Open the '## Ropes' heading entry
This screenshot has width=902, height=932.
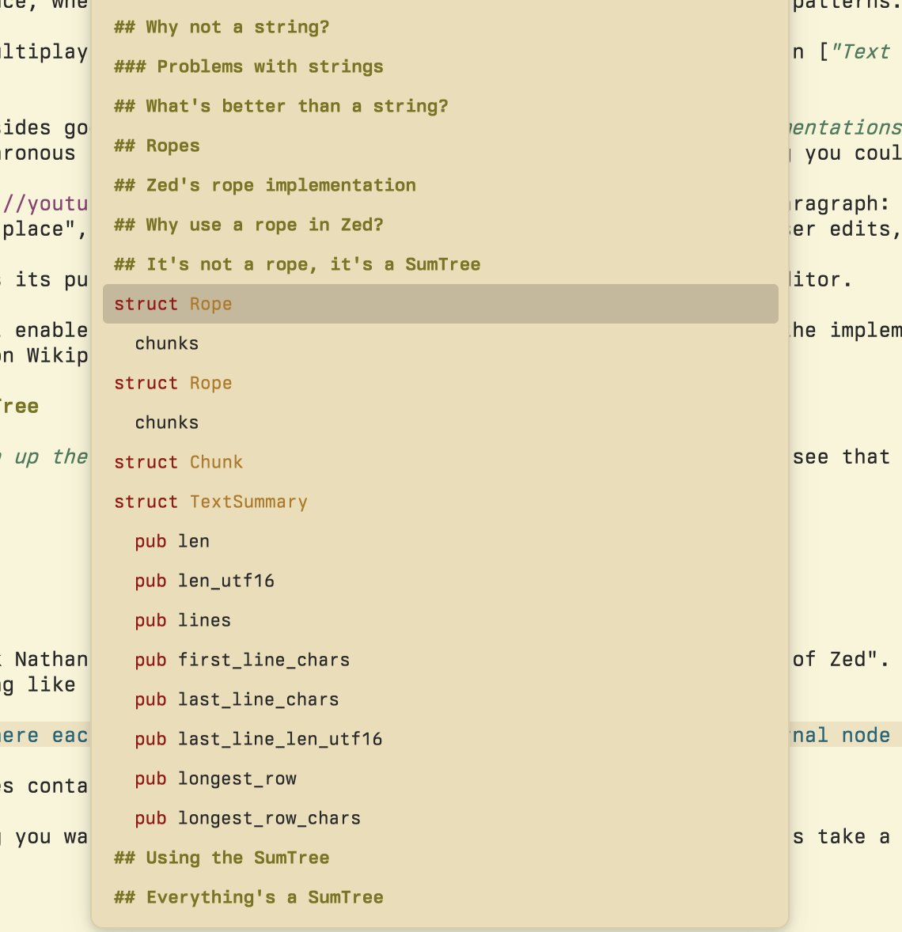pyautogui.click(x=440, y=146)
